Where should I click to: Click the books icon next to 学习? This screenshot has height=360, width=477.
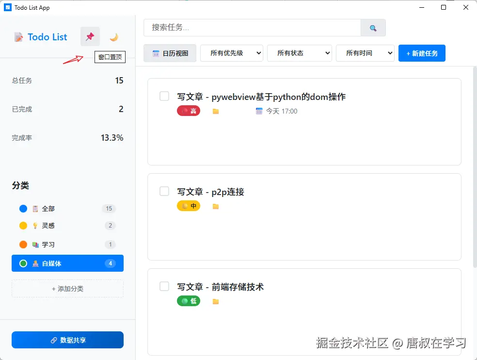(x=35, y=245)
